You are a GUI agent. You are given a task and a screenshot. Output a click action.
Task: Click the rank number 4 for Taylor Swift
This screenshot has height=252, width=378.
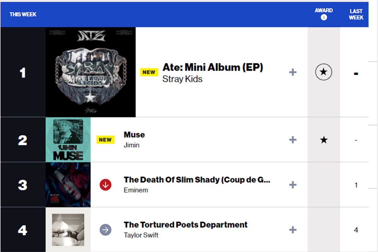[23, 230]
